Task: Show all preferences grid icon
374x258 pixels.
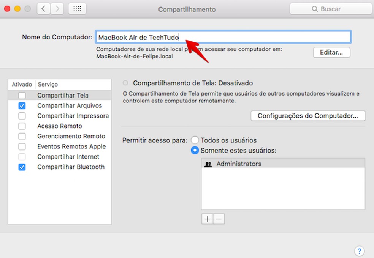Action: [x=77, y=9]
